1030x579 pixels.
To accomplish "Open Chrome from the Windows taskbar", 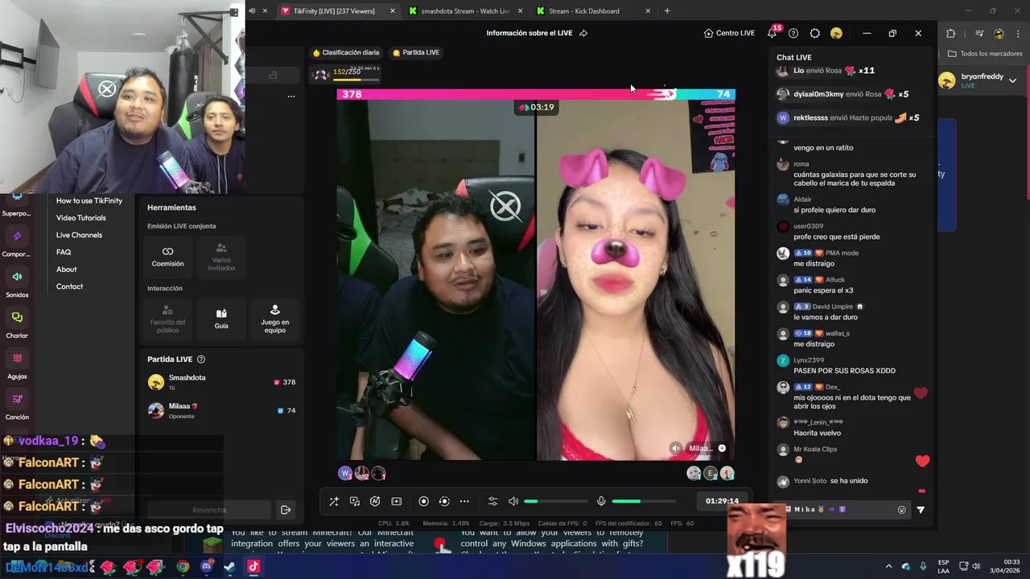I will (183, 566).
